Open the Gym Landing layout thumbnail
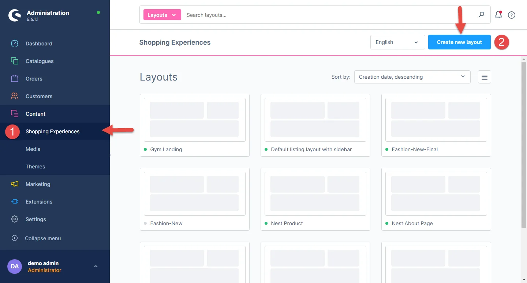Image resolution: width=527 pixels, height=283 pixels. point(194,119)
